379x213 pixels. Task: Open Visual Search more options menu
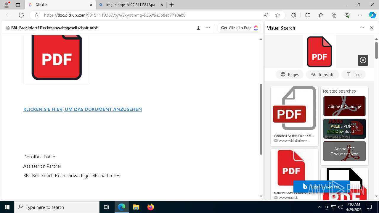[x=362, y=28]
